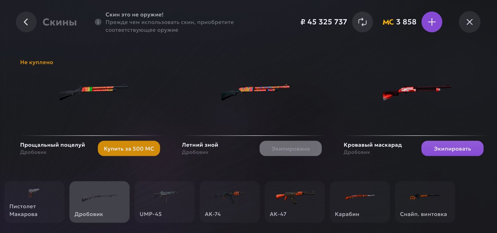Preview the Кровавый маскарад shotgun image
Screen dimensions: 497x233
(417, 92)
